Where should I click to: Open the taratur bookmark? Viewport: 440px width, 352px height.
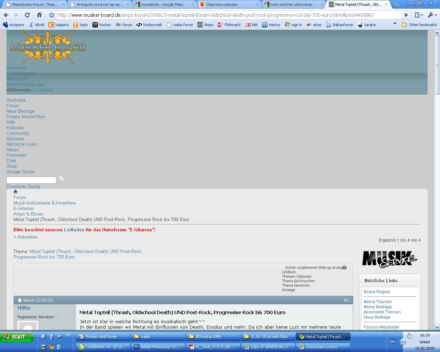tap(367, 25)
